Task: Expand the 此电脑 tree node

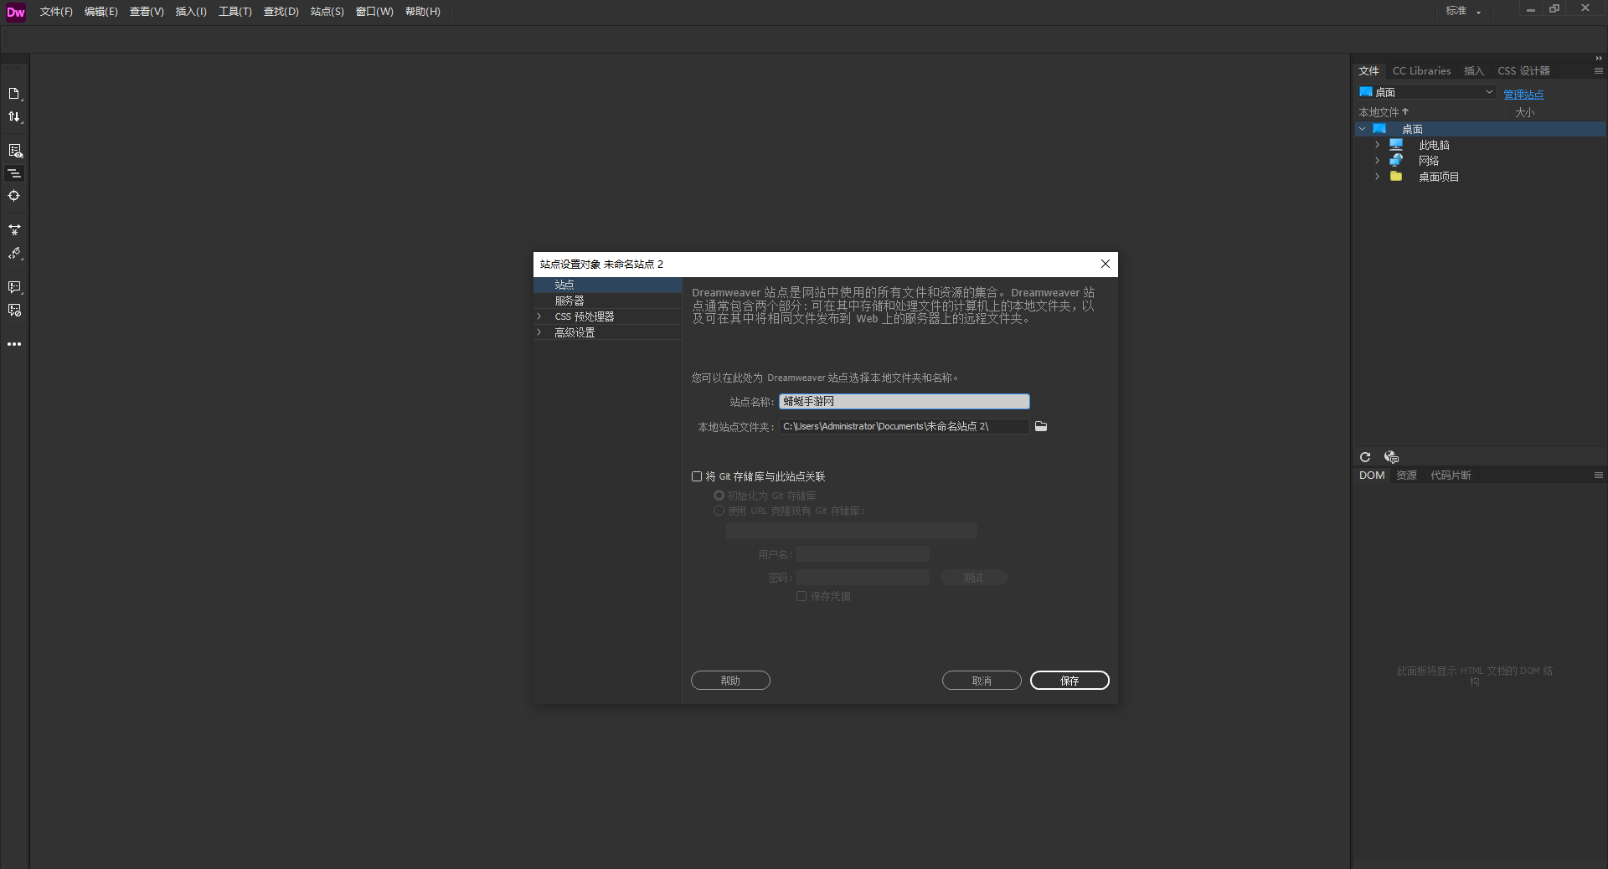Action: pos(1377,145)
